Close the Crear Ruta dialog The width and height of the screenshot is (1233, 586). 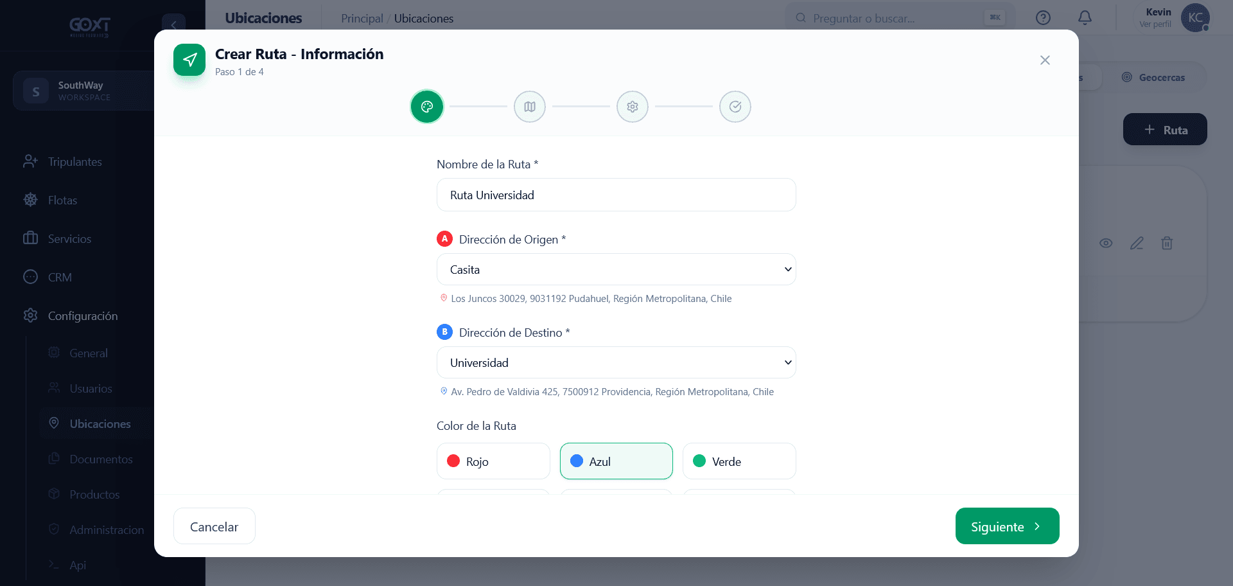[1045, 60]
